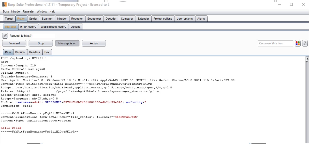Click the Accept-Encoding: gzip, deflate line
The height and width of the screenshot is (144, 310).
tap(28, 95)
